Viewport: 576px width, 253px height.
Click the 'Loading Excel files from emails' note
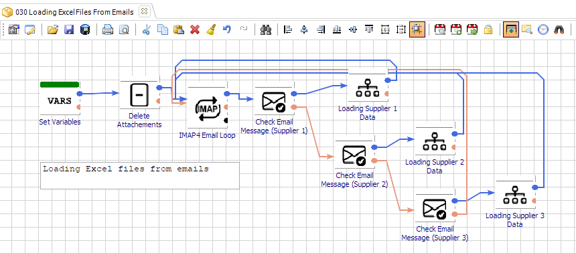pos(139,175)
